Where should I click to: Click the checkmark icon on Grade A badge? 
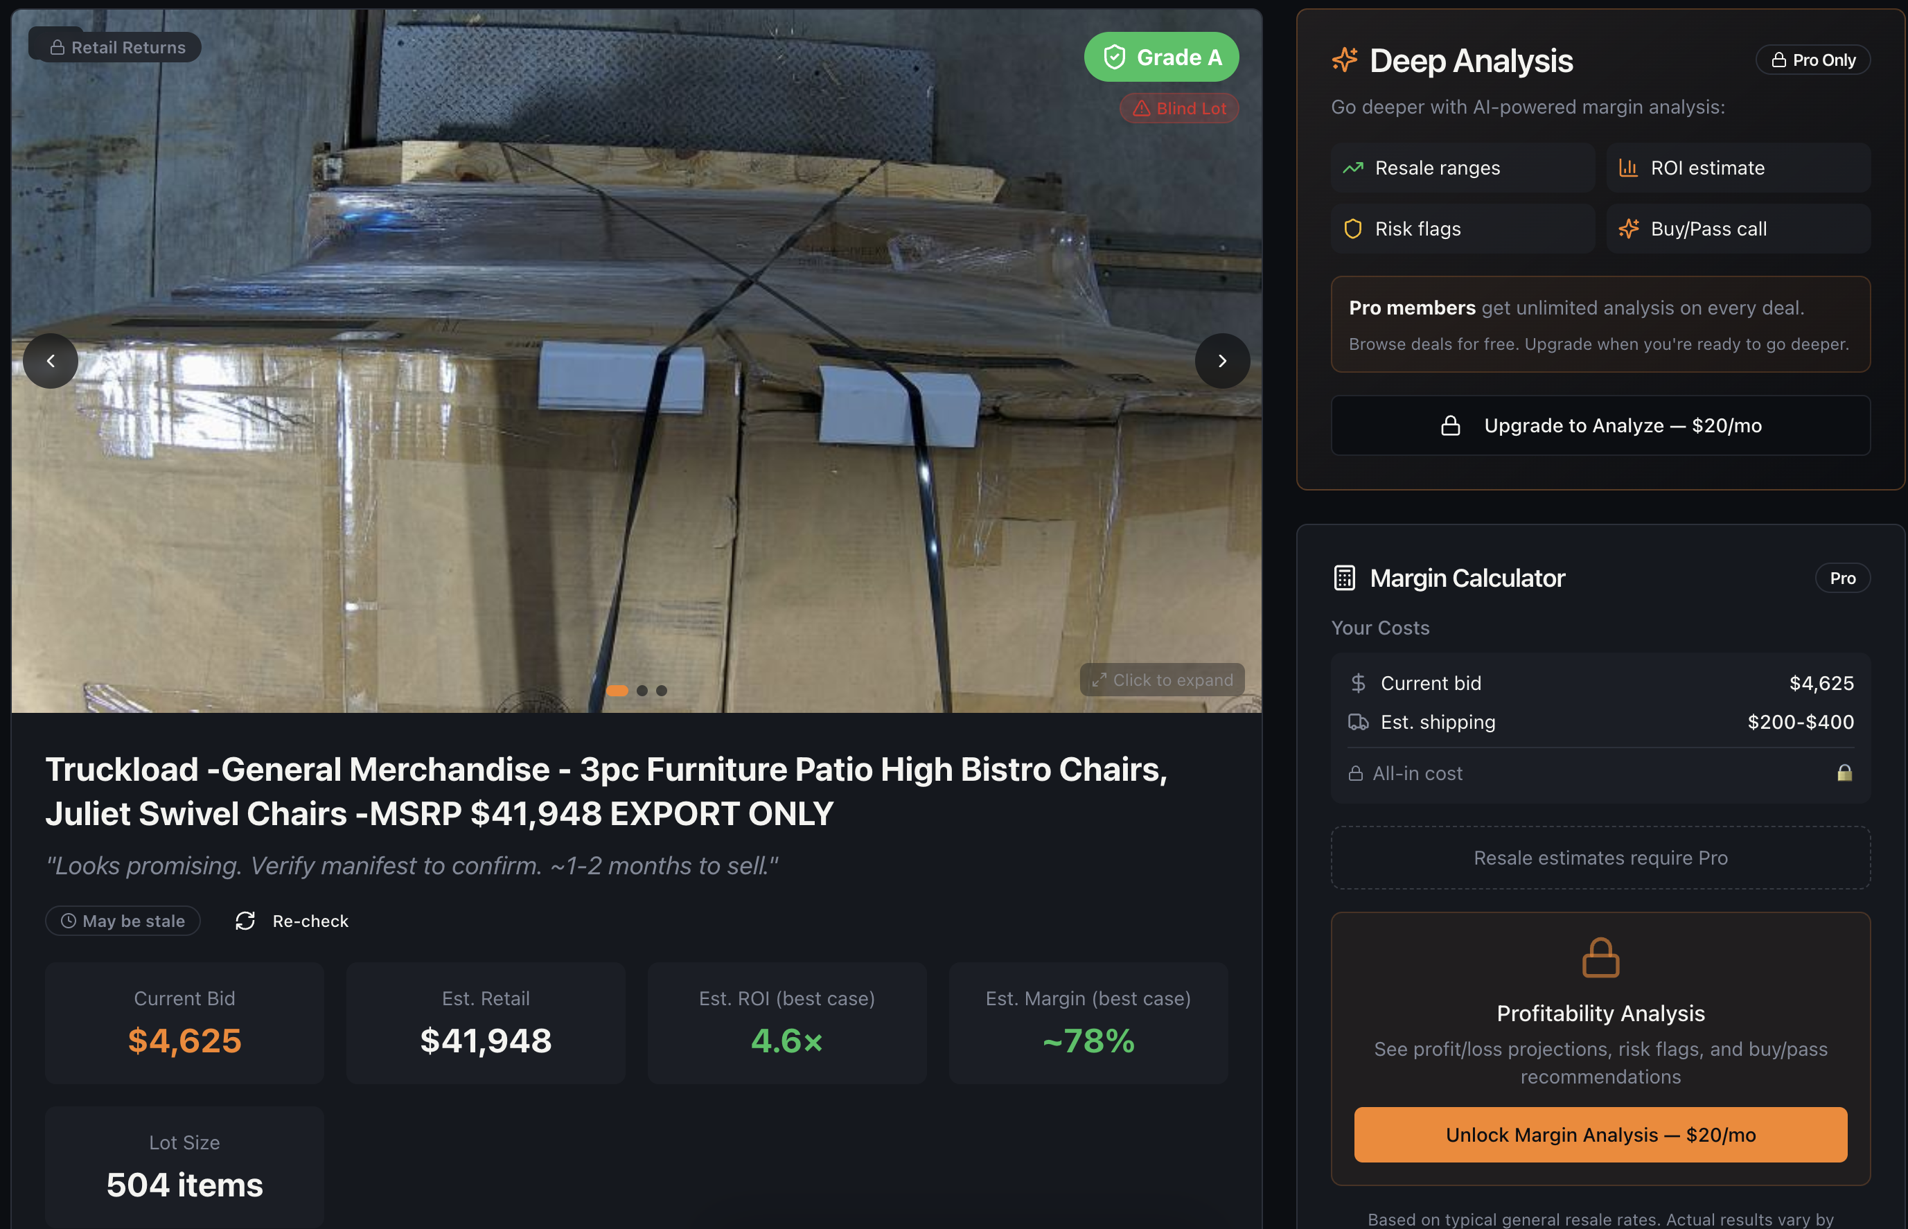pos(1114,57)
